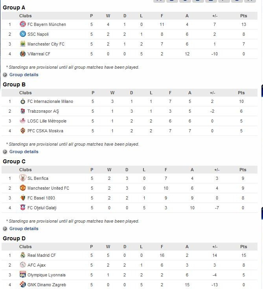Screen dimensions: 263x289
Task: Open the PFC CSKA Moskva crest
Action: (x=22, y=131)
